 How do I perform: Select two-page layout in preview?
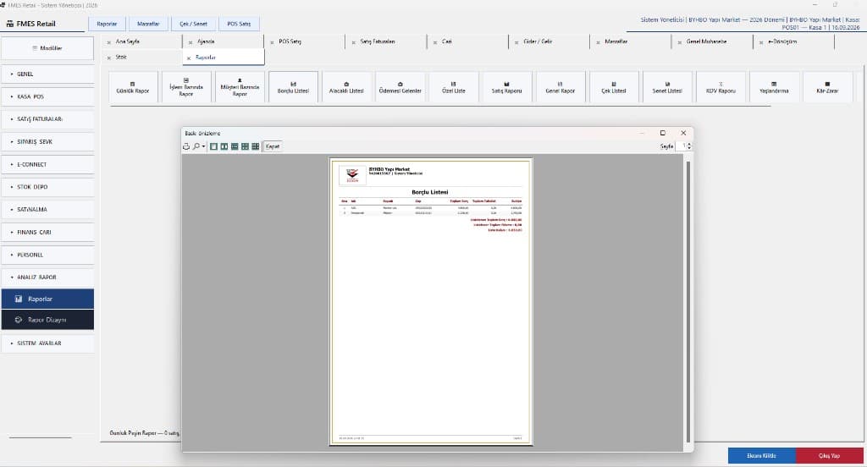click(x=224, y=146)
